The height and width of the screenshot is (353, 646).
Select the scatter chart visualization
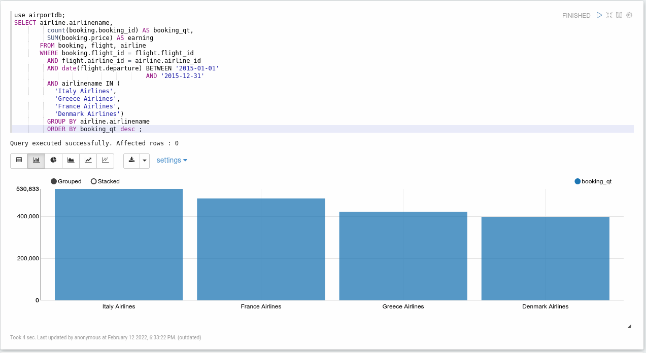coord(105,160)
